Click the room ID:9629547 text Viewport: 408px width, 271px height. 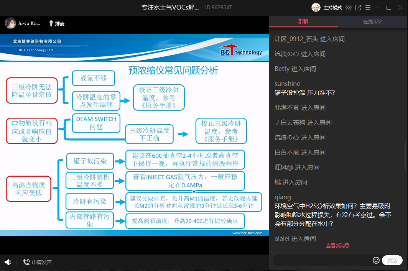click(218, 8)
